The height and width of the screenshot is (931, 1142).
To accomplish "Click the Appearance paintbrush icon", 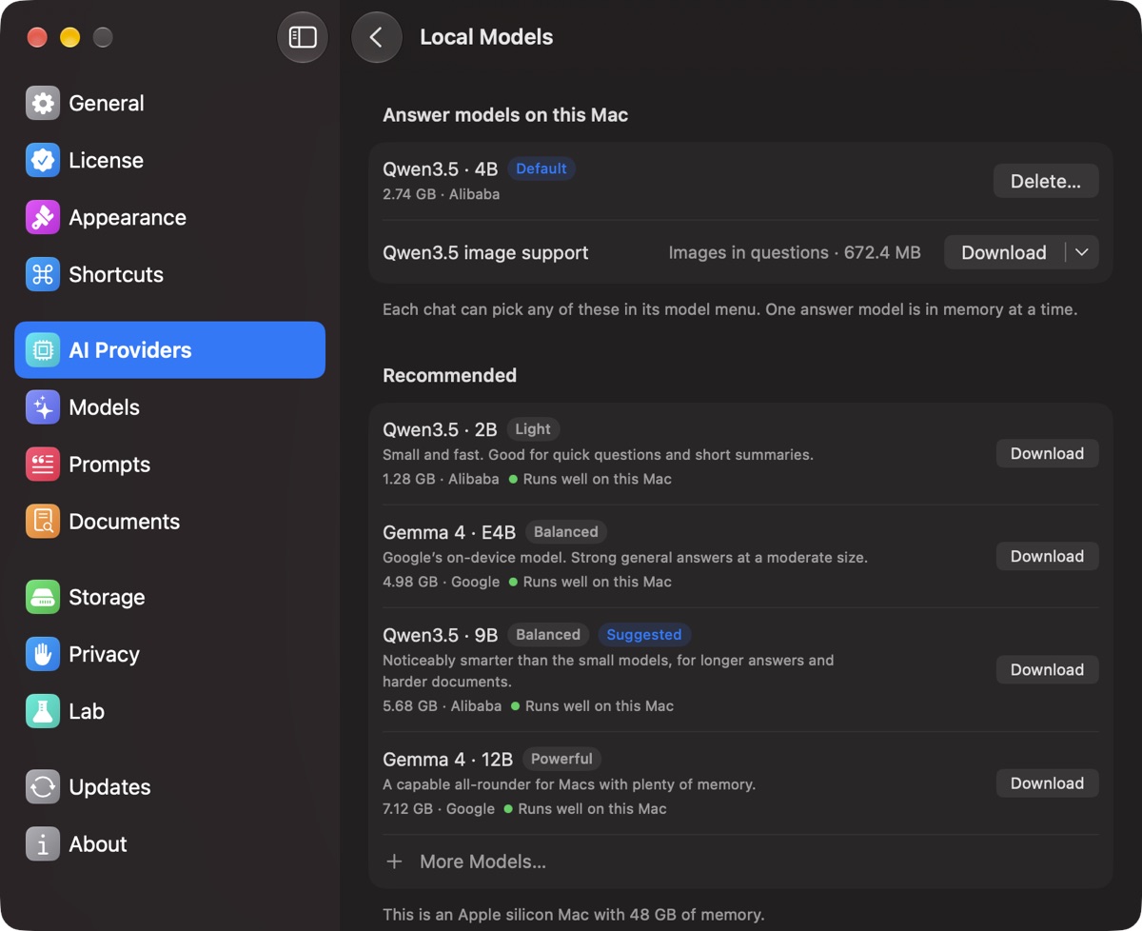I will 43,218.
